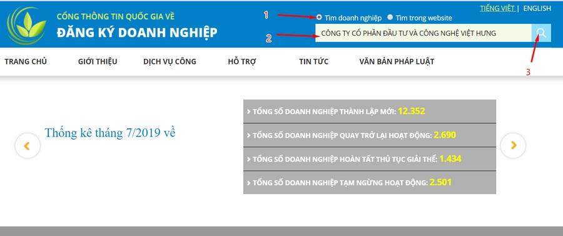Open "Tạm ngừng hoạt động" statistic

click(370, 183)
